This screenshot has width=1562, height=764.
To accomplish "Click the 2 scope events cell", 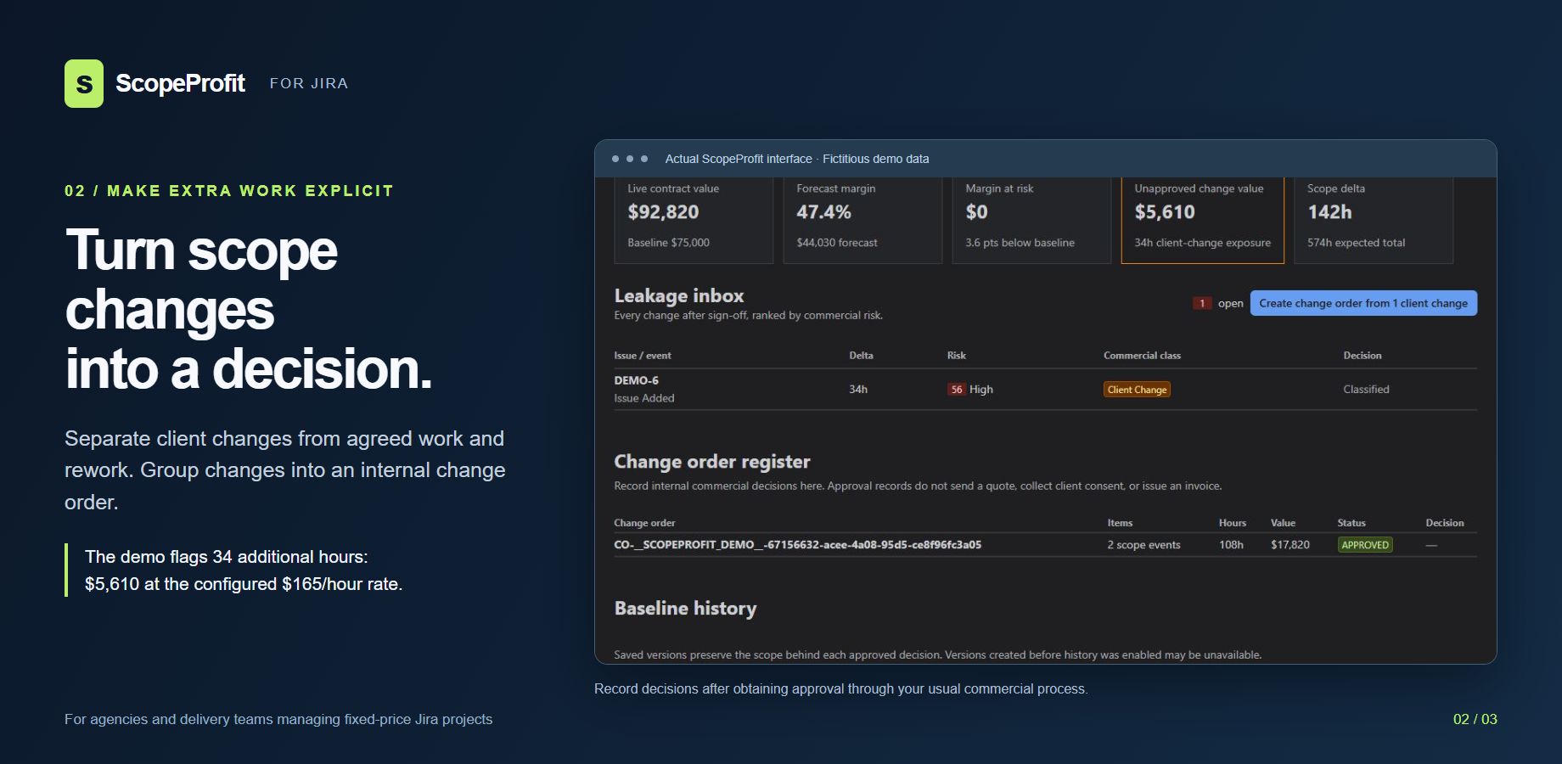I will click(x=1143, y=545).
